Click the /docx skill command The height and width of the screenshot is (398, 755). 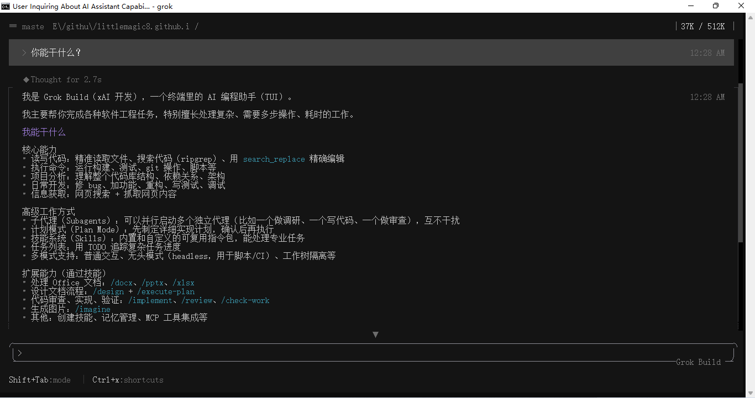coord(122,283)
